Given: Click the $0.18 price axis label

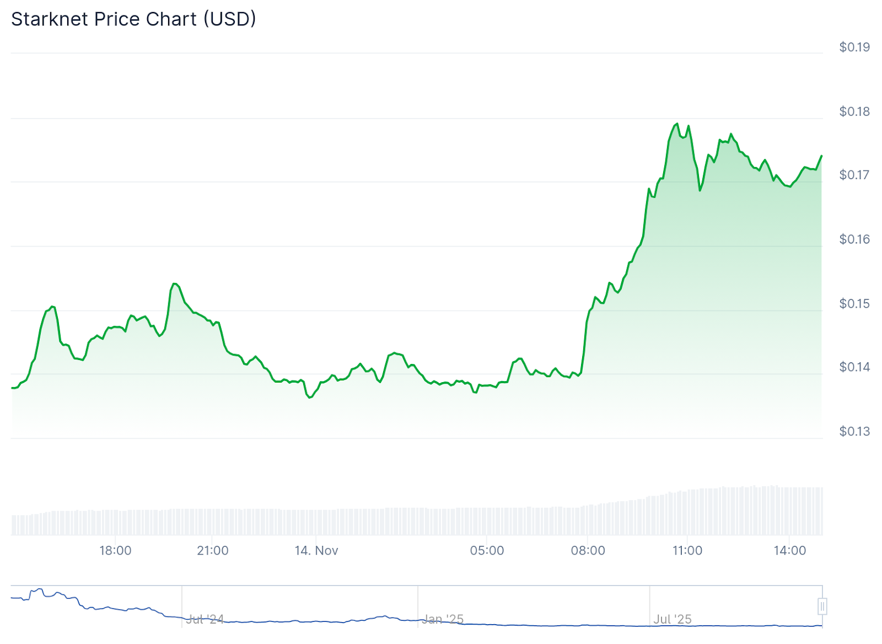Looking at the screenshot, I should (x=854, y=111).
